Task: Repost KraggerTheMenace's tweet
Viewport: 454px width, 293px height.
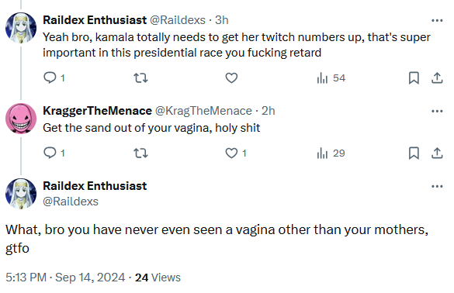Action: [x=140, y=153]
